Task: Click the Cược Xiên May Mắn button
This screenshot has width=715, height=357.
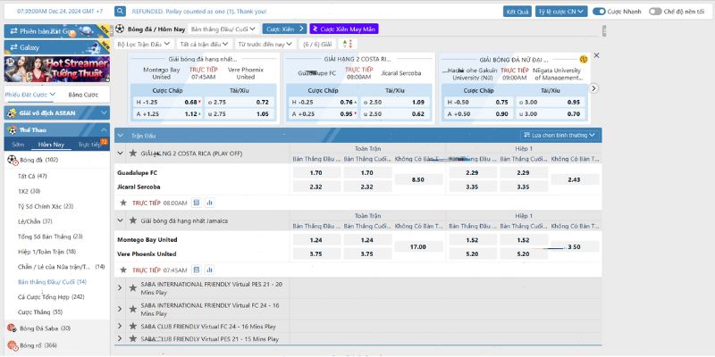Action: [344, 29]
